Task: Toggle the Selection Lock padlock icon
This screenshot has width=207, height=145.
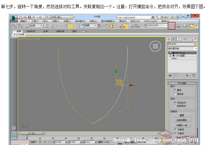Action: point(45,142)
